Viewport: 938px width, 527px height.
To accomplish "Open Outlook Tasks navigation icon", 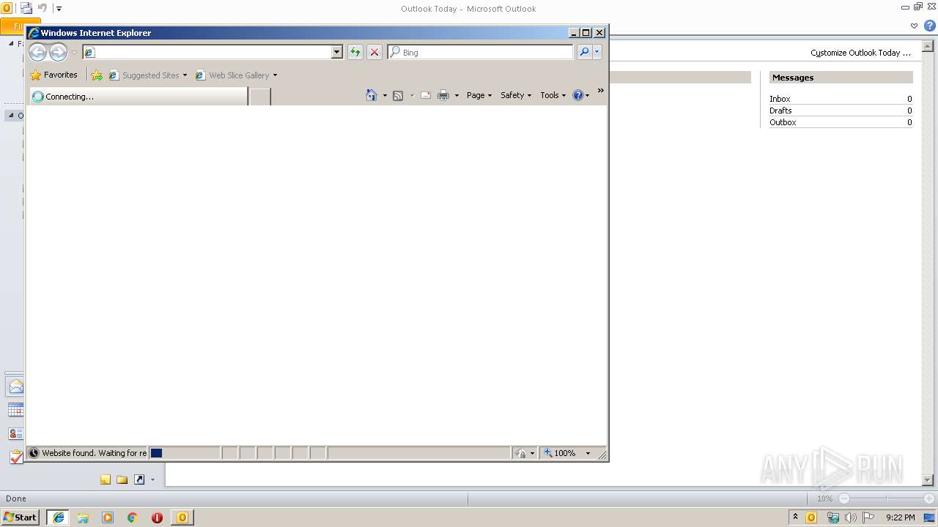I will [x=15, y=457].
